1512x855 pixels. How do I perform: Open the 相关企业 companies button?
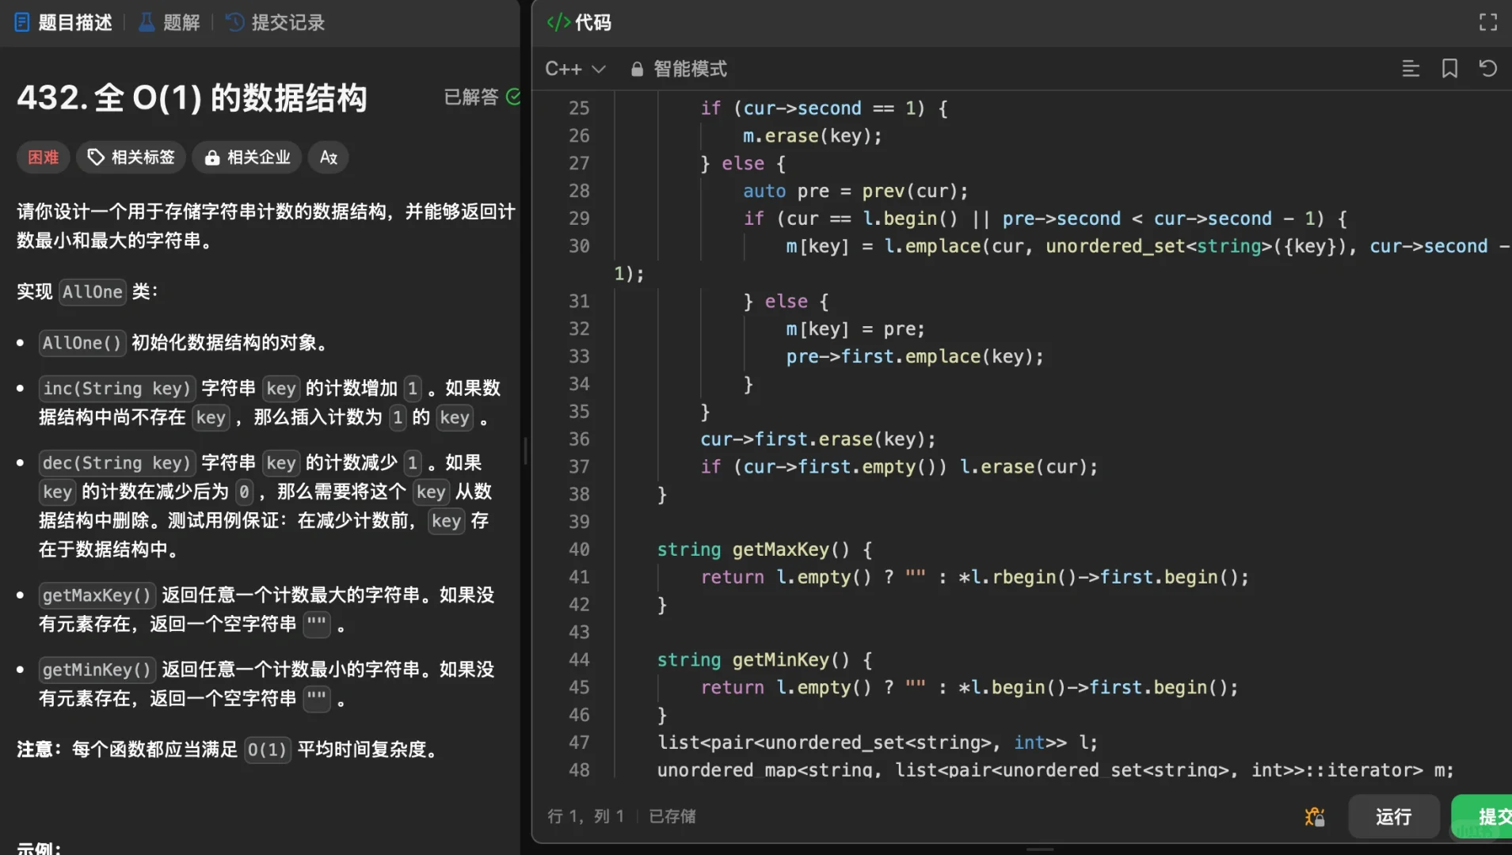[x=247, y=158]
